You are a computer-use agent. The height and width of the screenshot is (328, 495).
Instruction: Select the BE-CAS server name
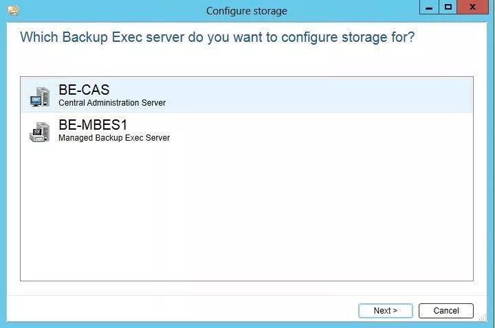[84, 90]
